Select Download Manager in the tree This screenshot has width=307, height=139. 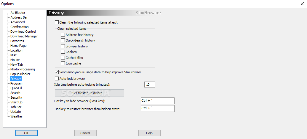[24, 36]
